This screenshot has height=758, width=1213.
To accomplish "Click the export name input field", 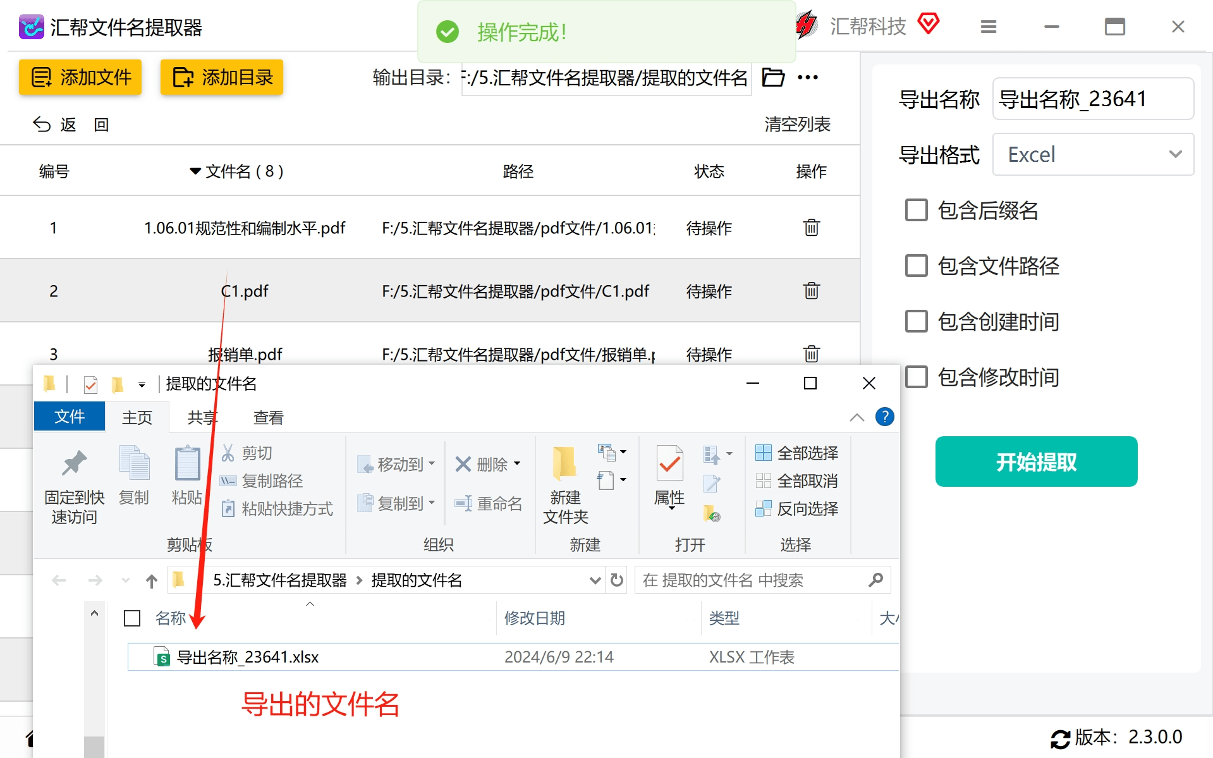I will (x=1092, y=99).
